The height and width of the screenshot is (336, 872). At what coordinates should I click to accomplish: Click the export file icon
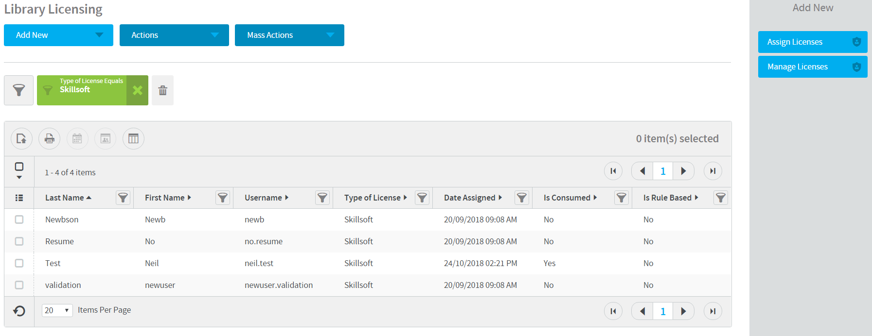pos(21,139)
